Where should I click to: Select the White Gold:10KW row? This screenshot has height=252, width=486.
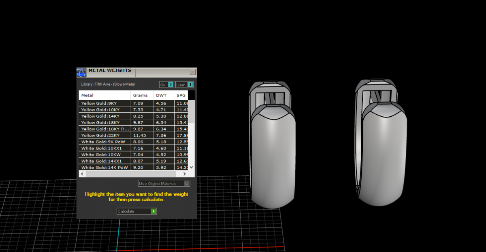click(x=104, y=155)
